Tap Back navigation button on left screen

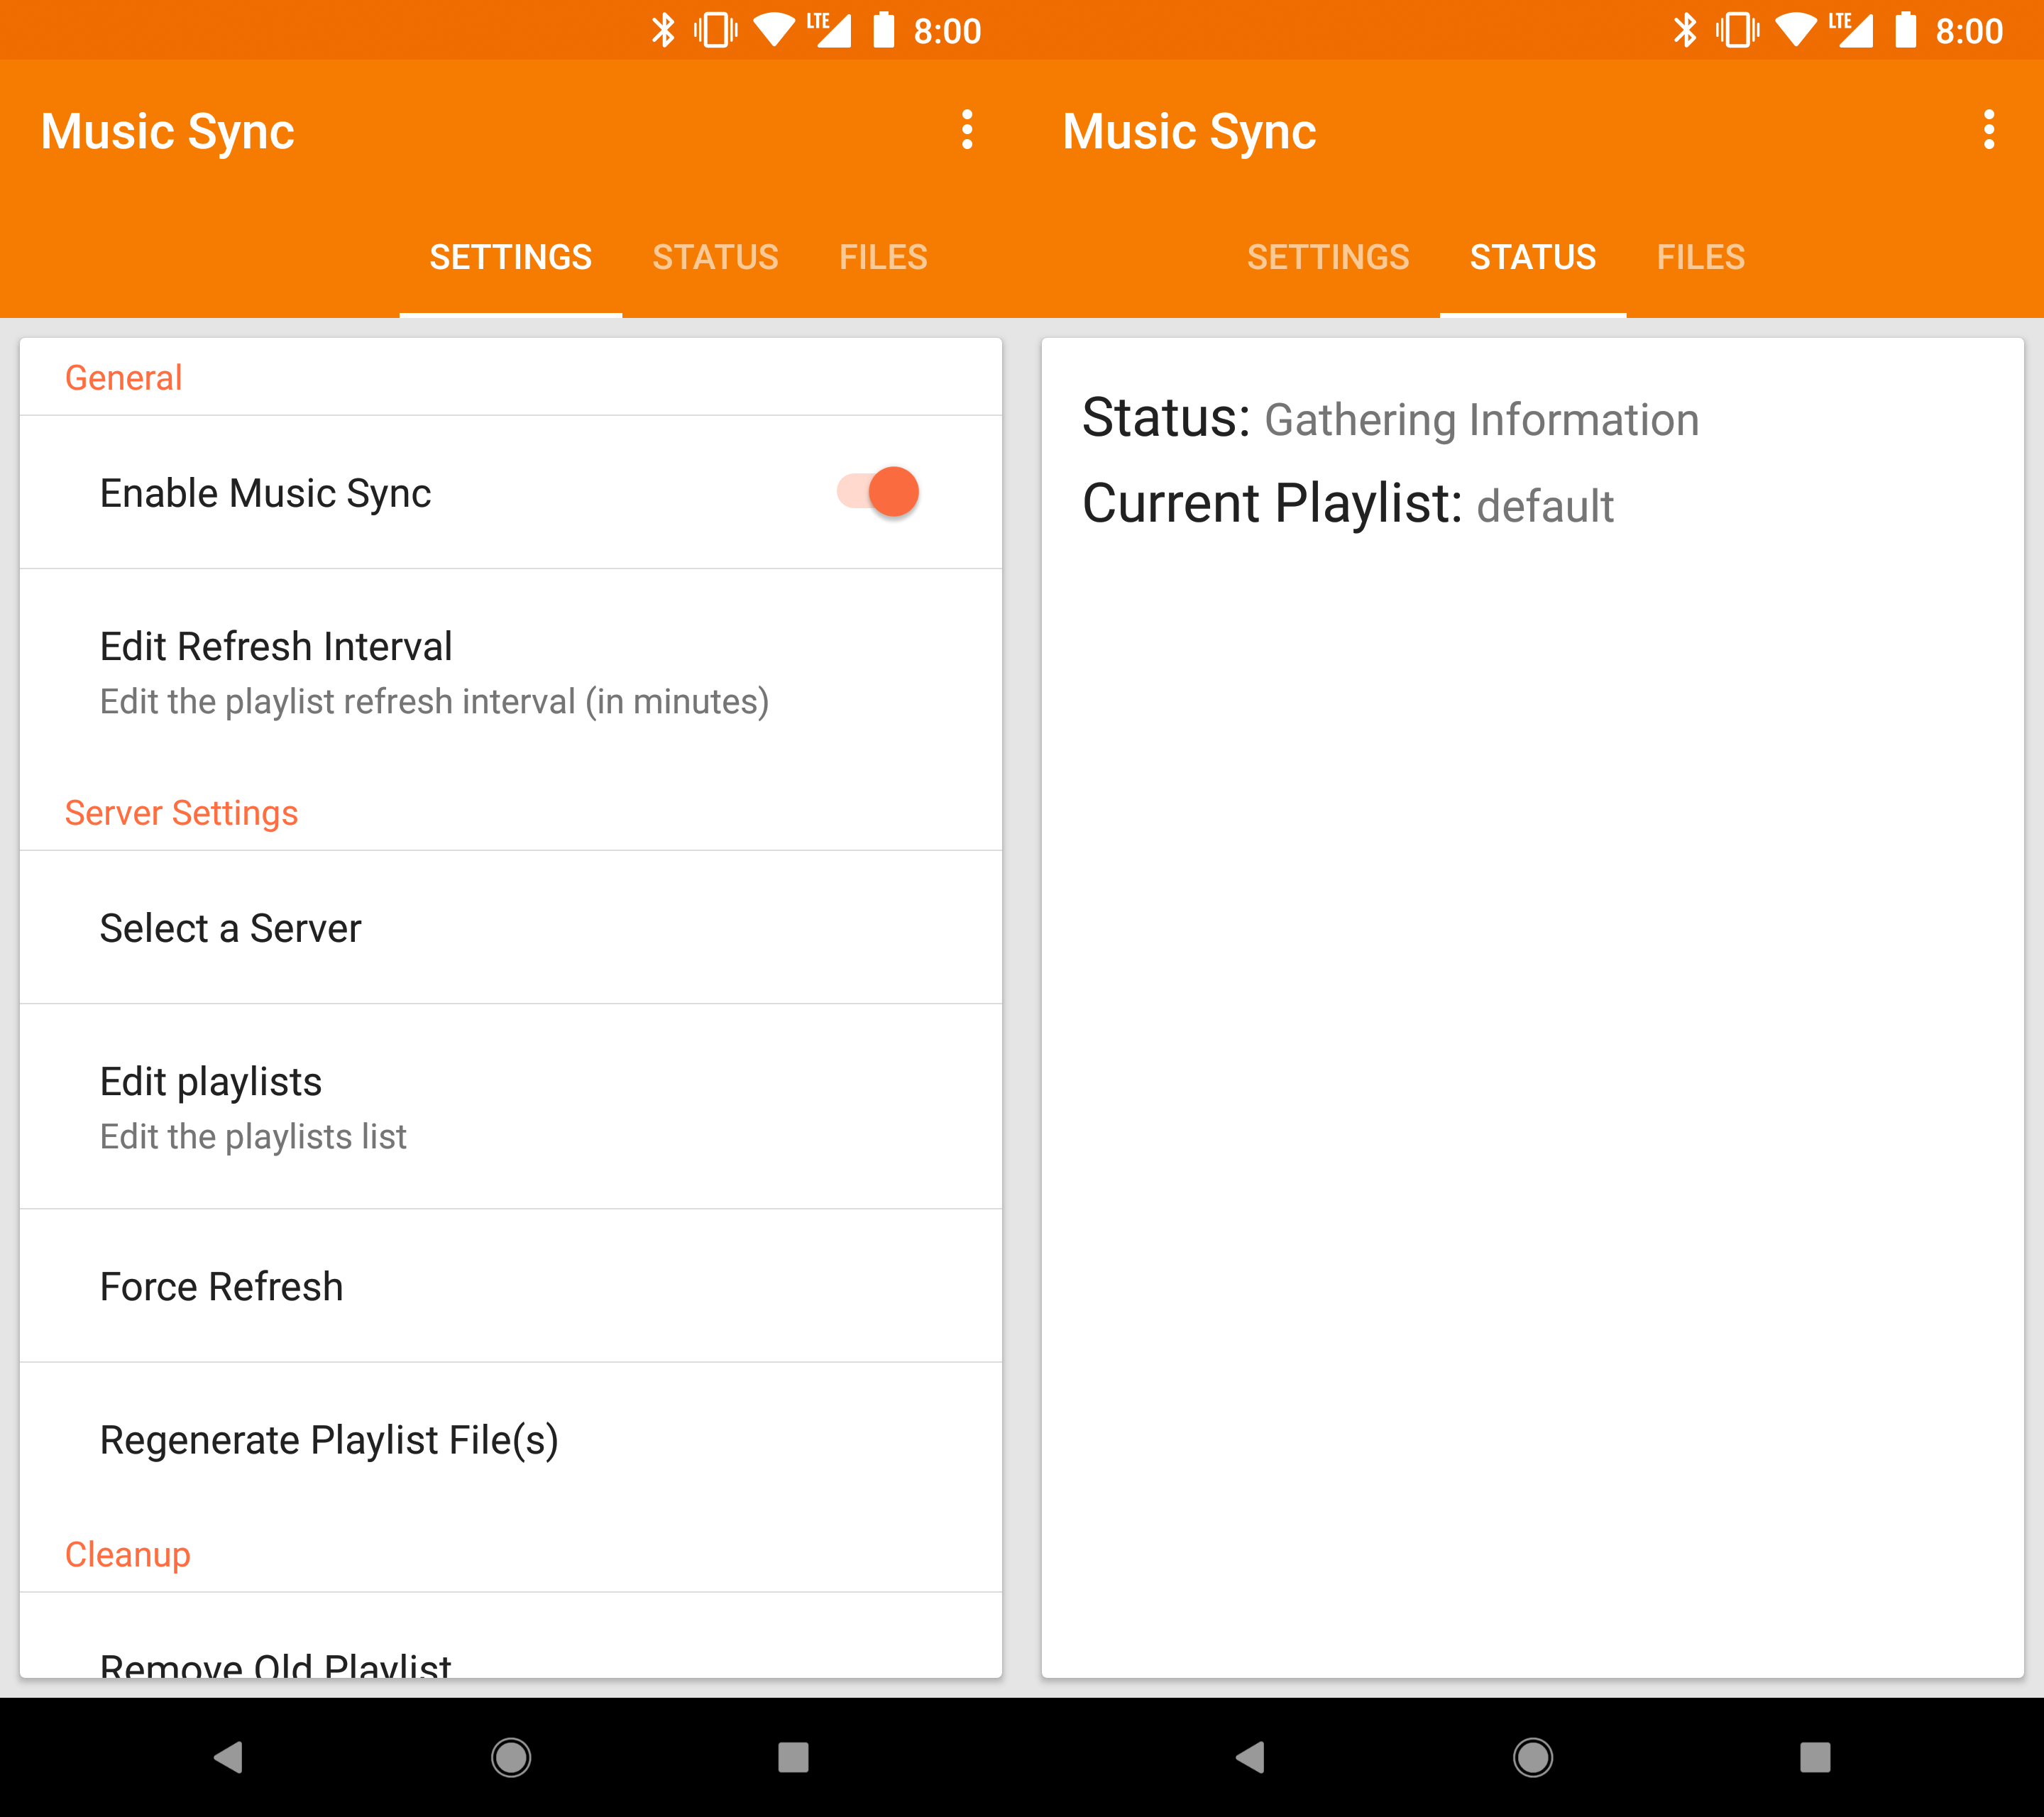[229, 1757]
